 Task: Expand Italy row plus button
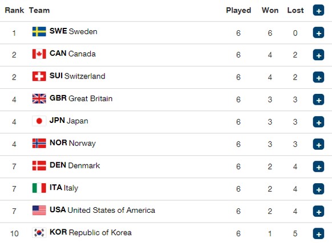point(318,189)
